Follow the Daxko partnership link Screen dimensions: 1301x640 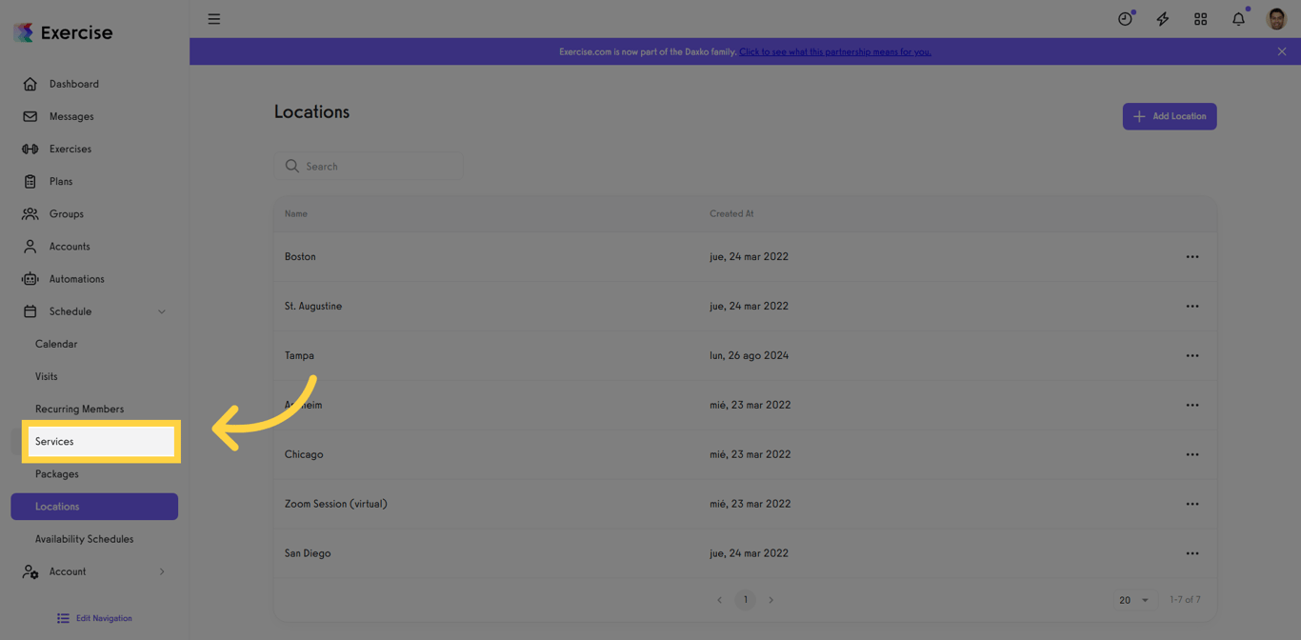[x=835, y=51]
